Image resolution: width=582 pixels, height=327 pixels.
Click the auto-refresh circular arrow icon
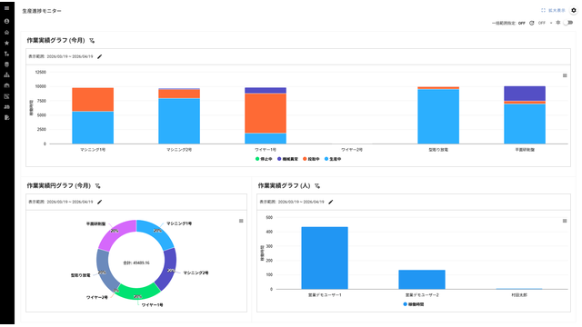click(x=531, y=23)
